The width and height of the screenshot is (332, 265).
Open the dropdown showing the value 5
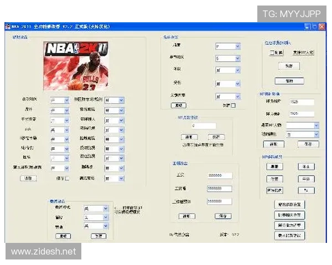coord(227,59)
